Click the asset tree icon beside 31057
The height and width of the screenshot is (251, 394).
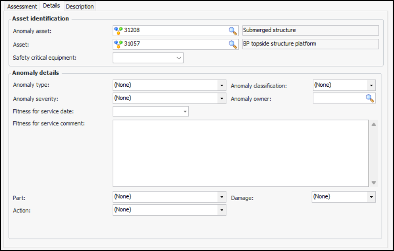118,44
